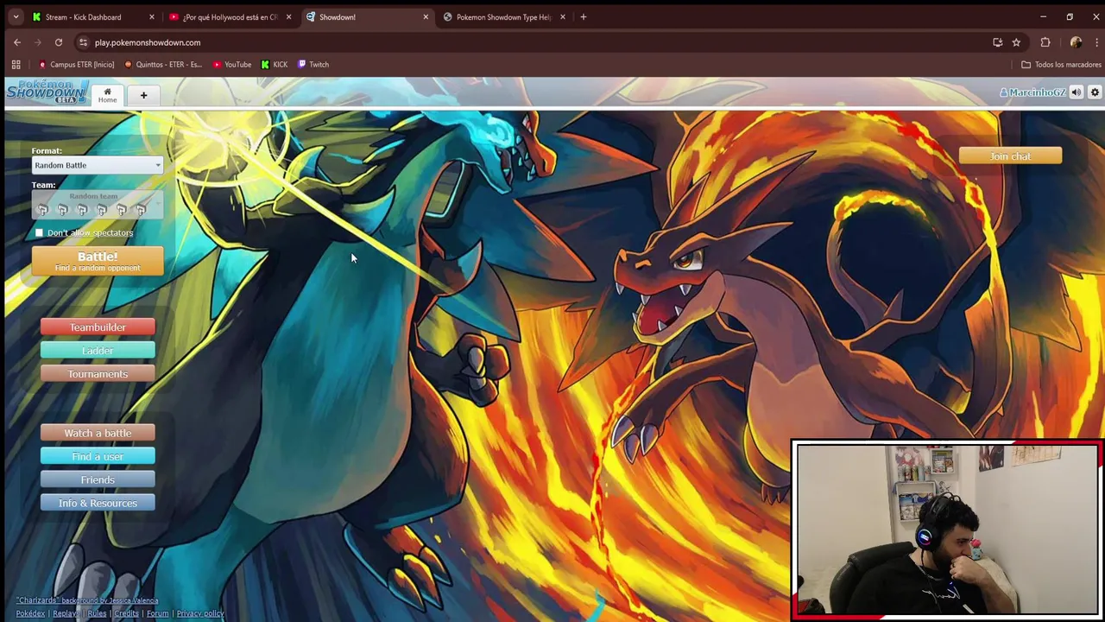Go back in browser history
The image size is (1105, 622).
click(x=17, y=42)
